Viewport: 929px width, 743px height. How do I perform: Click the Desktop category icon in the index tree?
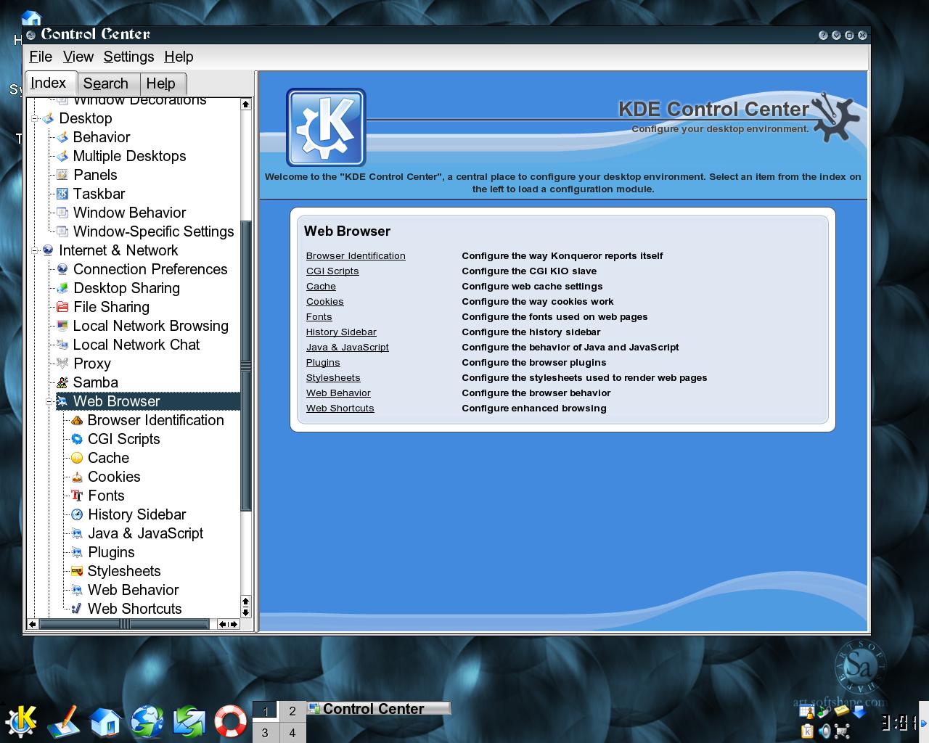[48, 118]
